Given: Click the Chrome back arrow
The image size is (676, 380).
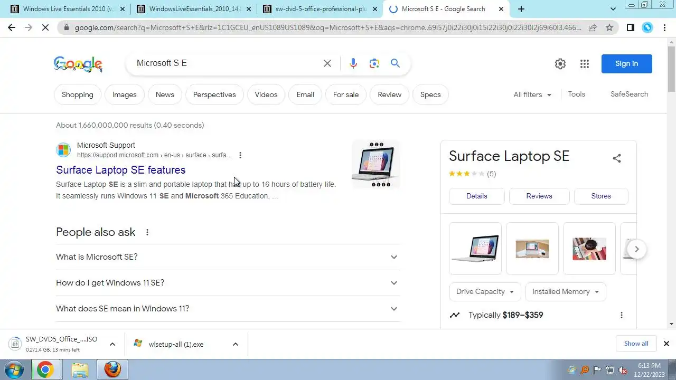Looking at the screenshot, I should point(12,27).
